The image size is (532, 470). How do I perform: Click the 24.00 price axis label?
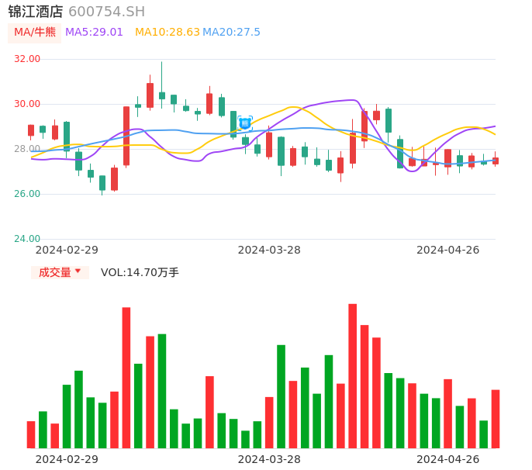tap(27, 239)
